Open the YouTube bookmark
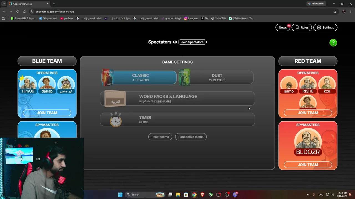The height and width of the screenshot is (199, 355). click(x=67, y=19)
